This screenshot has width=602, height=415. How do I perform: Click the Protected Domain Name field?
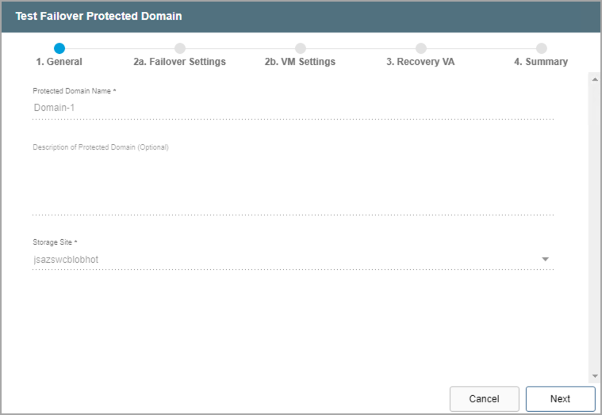tap(293, 108)
